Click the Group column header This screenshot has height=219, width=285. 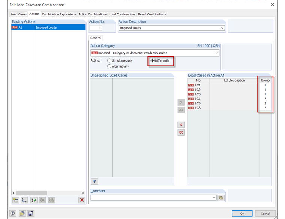tap(265, 80)
